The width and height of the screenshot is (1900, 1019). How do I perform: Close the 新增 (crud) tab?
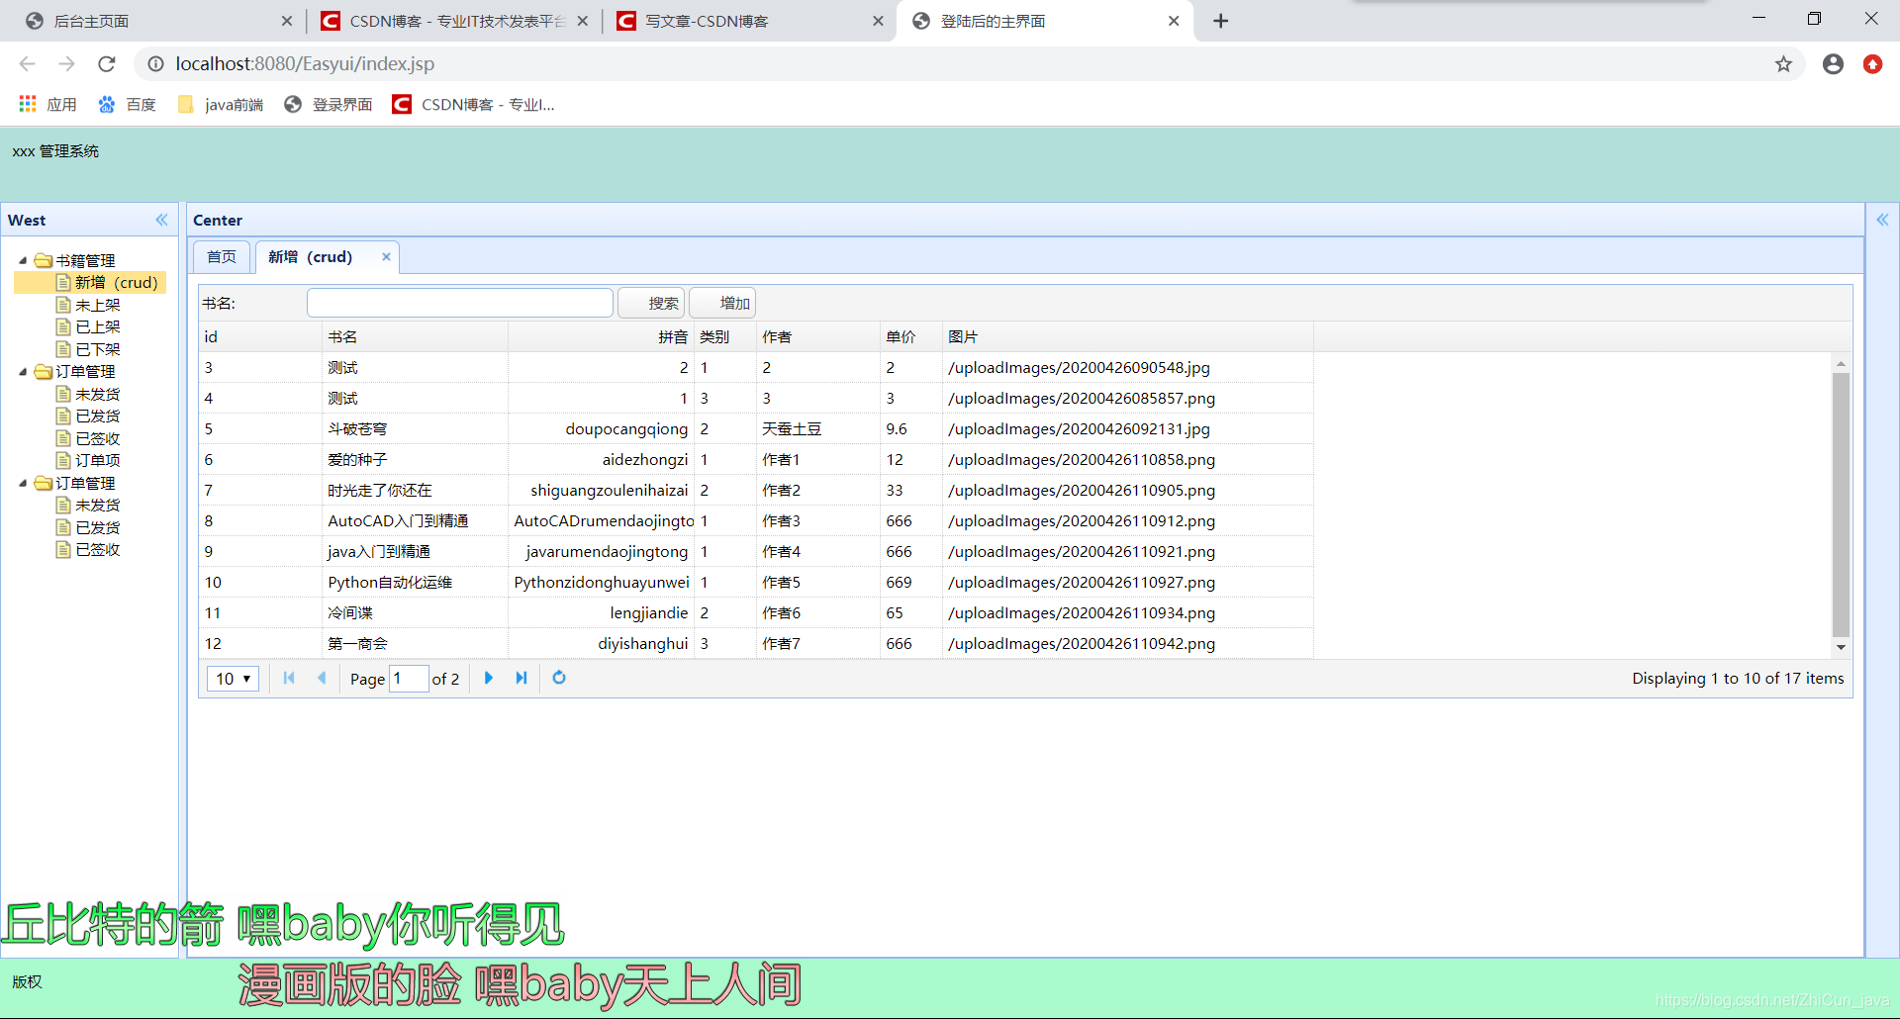pyautogui.click(x=386, y=256)
